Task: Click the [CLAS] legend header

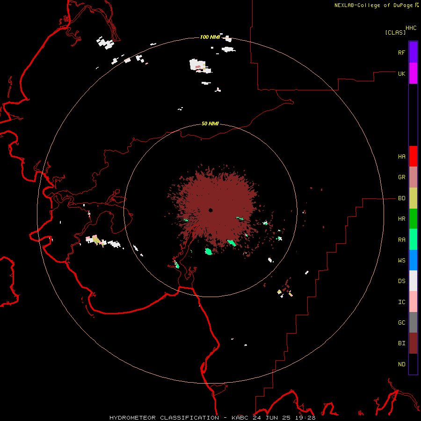Action: pos(395,32)
